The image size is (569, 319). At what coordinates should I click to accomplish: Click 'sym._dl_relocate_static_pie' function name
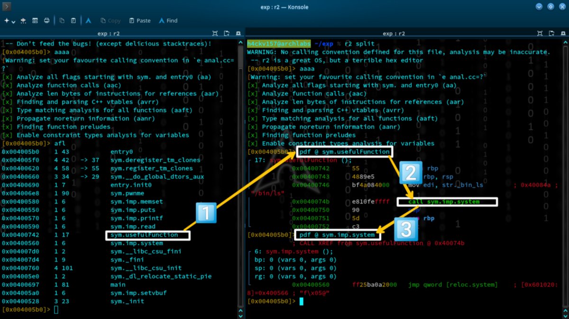pyautogui.click(x=161, y=276)
